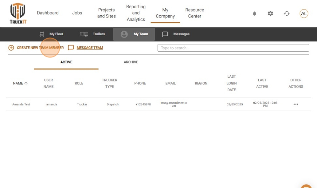Sort by the Role column header
Viewport: 317px width, 188px height.
click(79, 83)
